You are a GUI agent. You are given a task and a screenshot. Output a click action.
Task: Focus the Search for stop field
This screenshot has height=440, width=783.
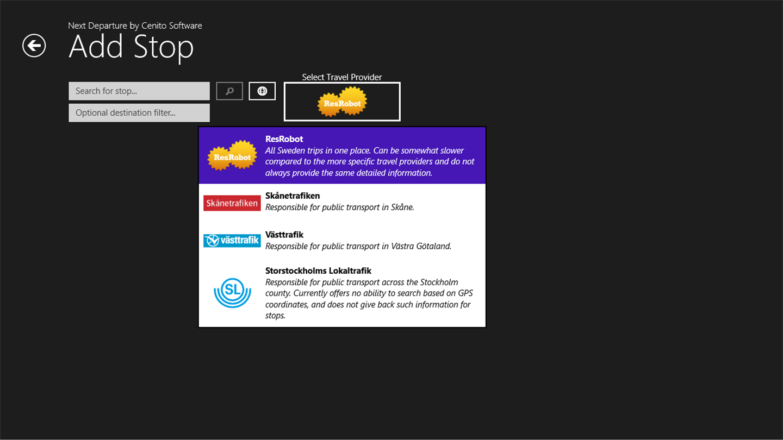(x=139, y=91)
